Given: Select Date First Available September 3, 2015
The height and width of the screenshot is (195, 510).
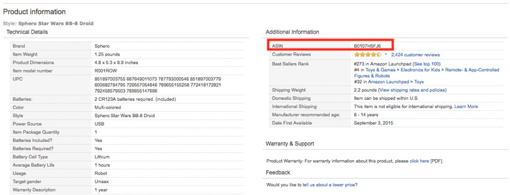Looking at the screenshot, I should (x=374, y=123).
